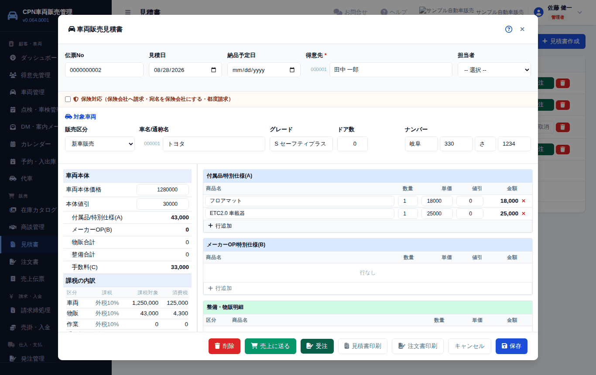This screenshot has height=375, width=596.
Task: Click the user avatar icon for 佐藤 健一
Action: [539, 12]
